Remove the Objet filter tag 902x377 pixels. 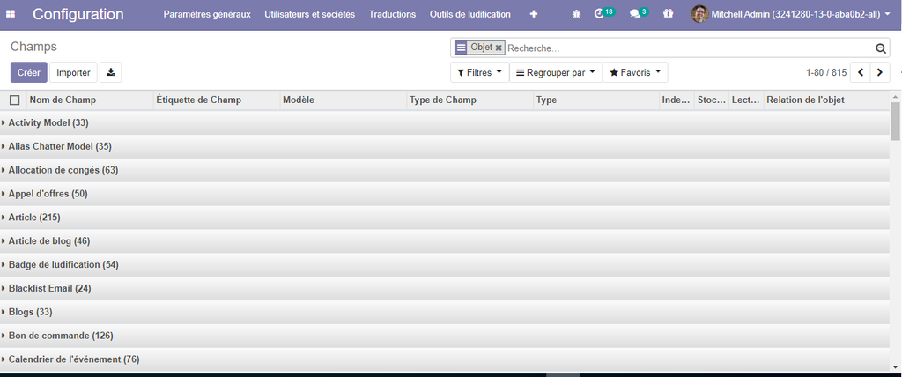coord(499,48)
